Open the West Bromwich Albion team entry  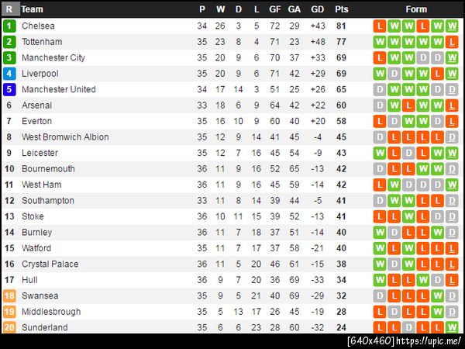click(65, 137)
